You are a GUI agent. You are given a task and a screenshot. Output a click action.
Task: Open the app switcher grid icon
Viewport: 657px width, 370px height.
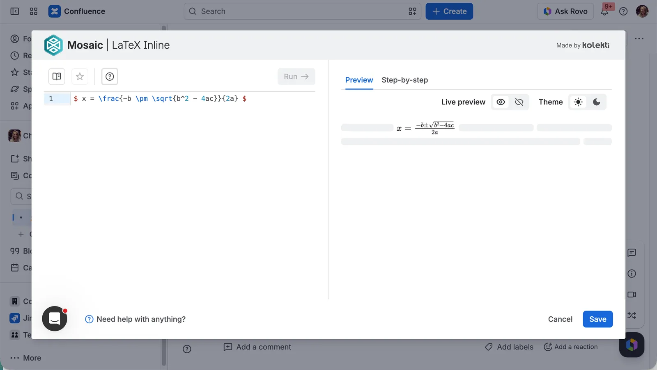click(x=34, y=11)
